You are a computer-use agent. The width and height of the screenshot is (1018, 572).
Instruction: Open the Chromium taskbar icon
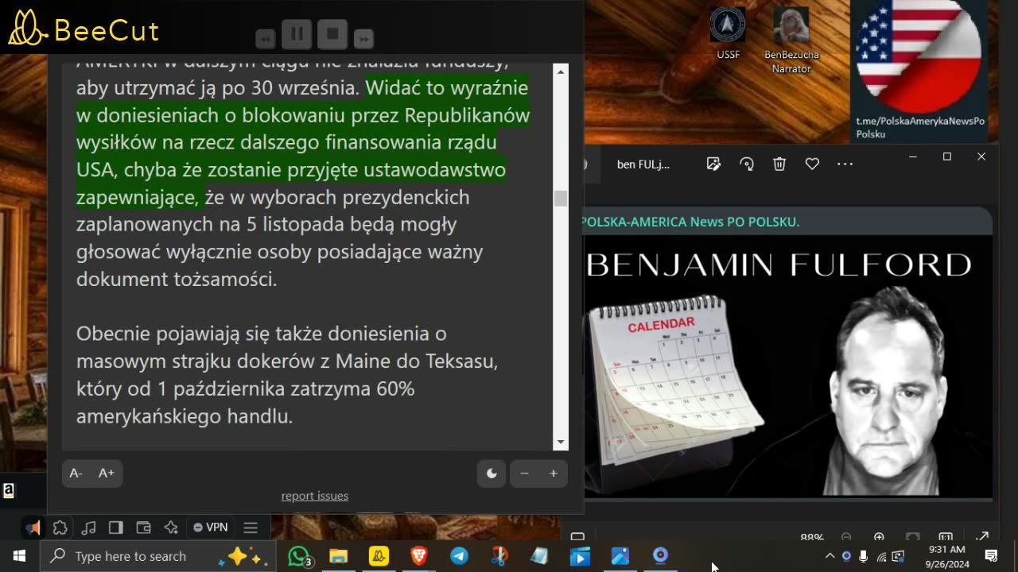click(660, 556)
